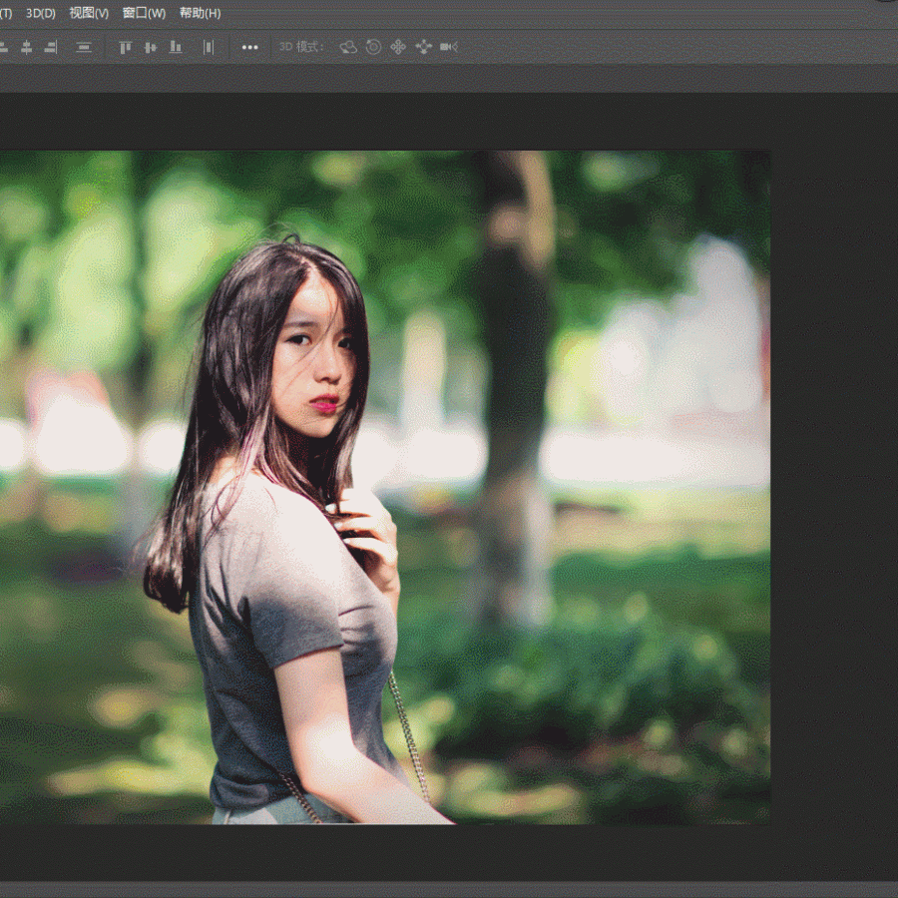Select the distribute horizontally icon
Viewport: 898px width, 898px height.
click(209, 47)
